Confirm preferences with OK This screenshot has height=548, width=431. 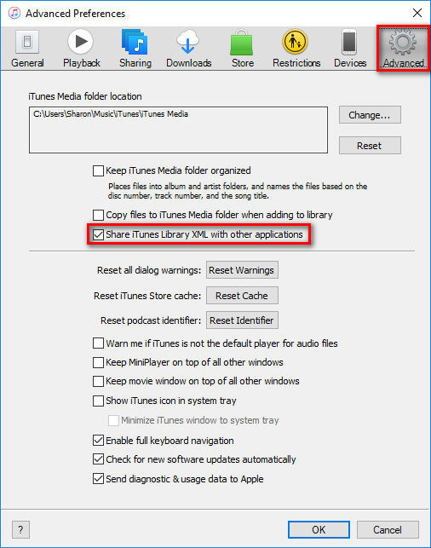coord(319,530)
